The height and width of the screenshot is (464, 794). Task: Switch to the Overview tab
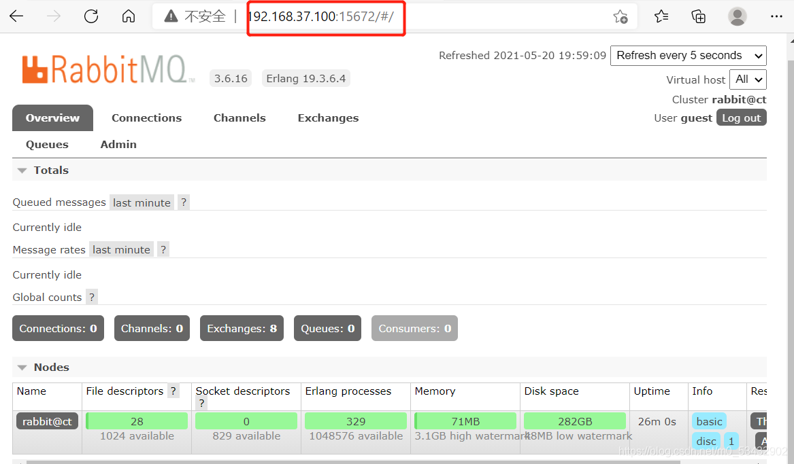point(52,118)
